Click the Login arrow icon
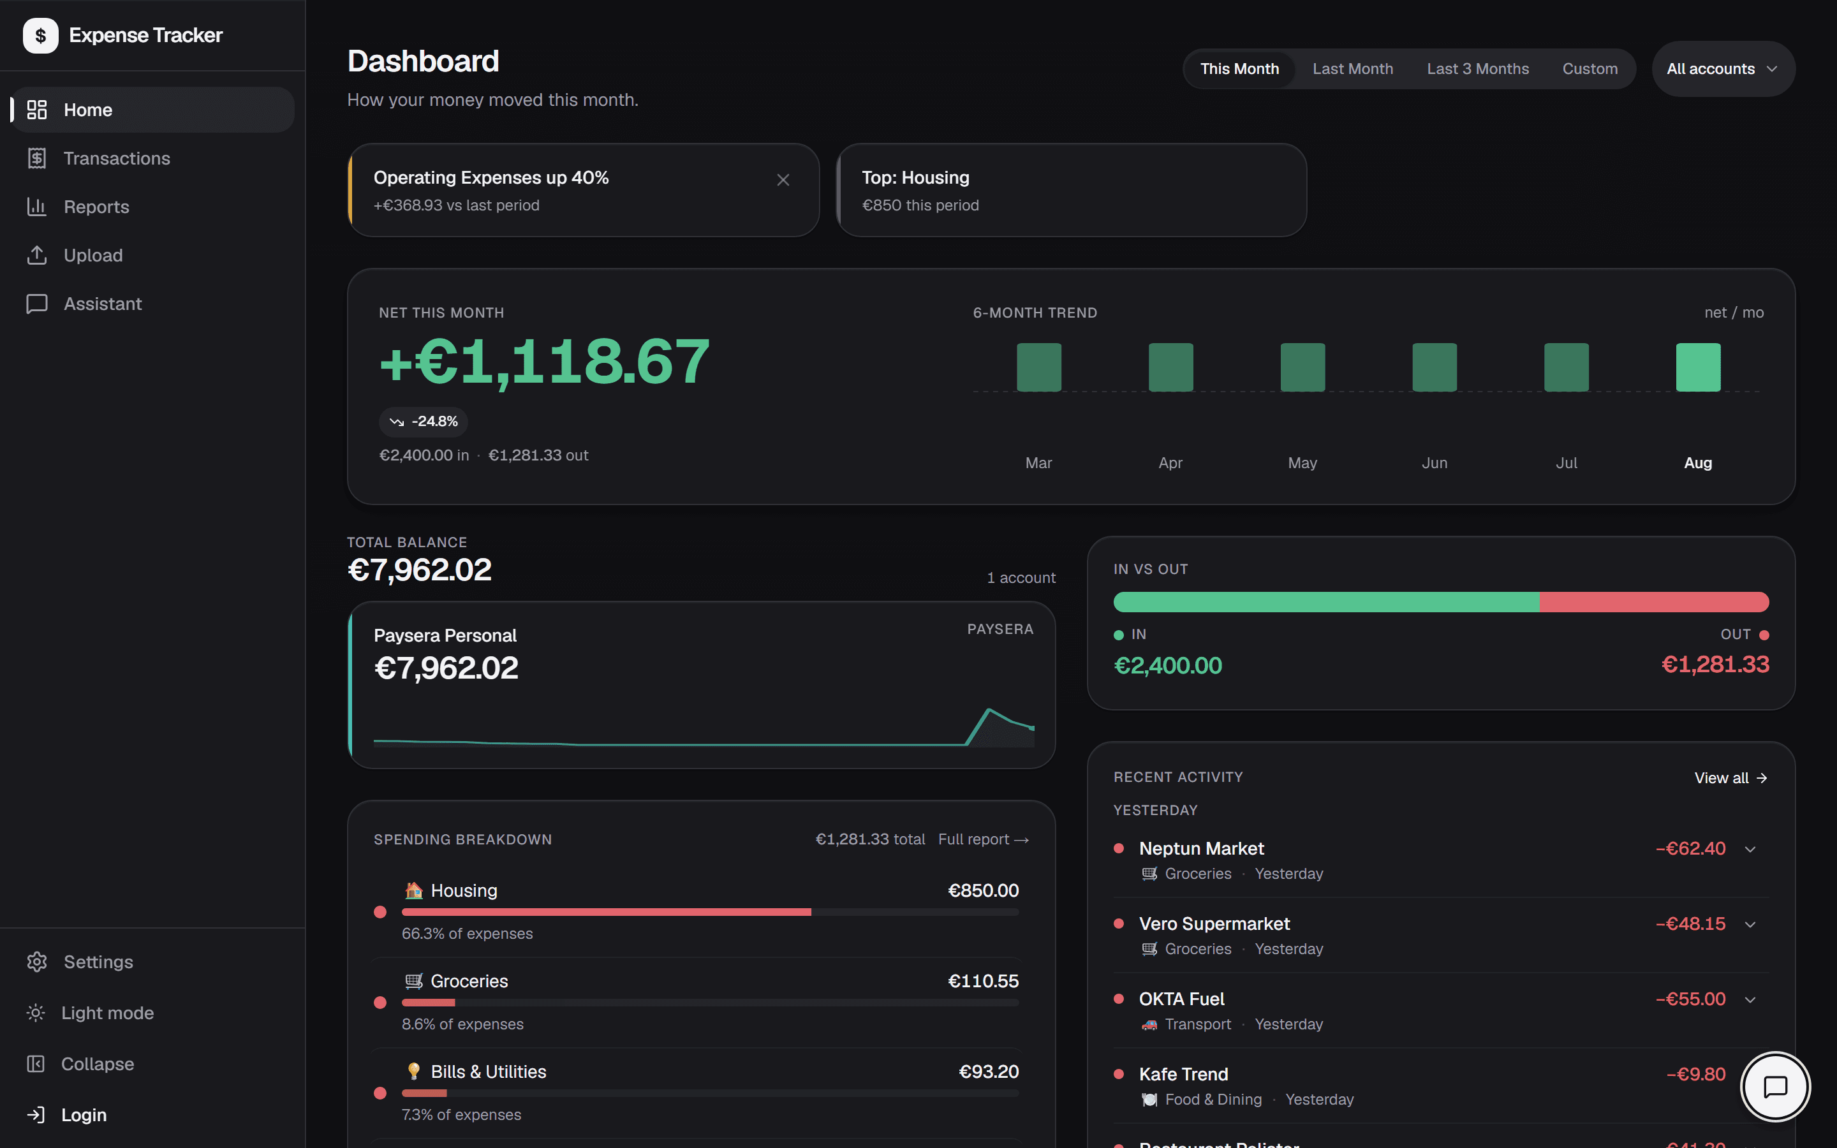 36,1115
